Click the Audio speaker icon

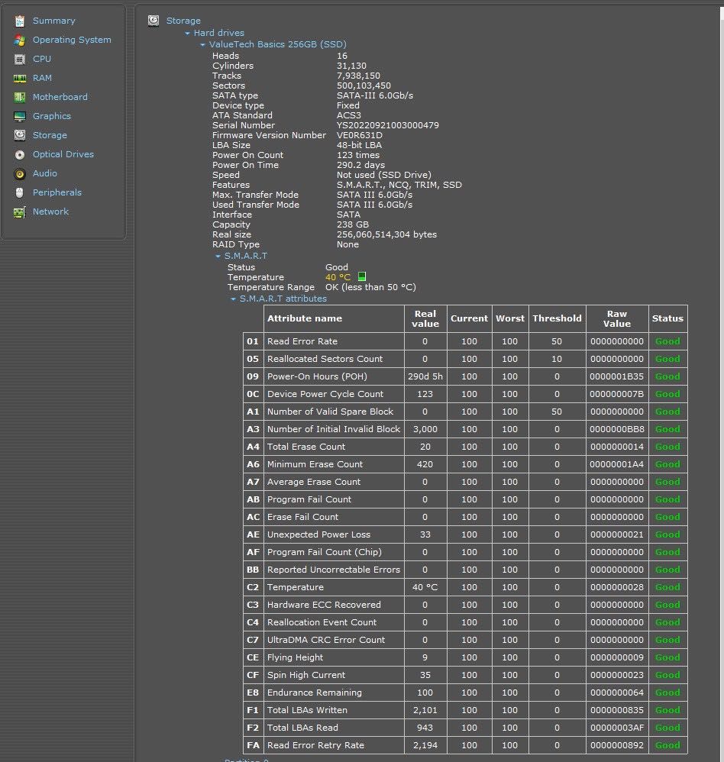pos(19,173)
